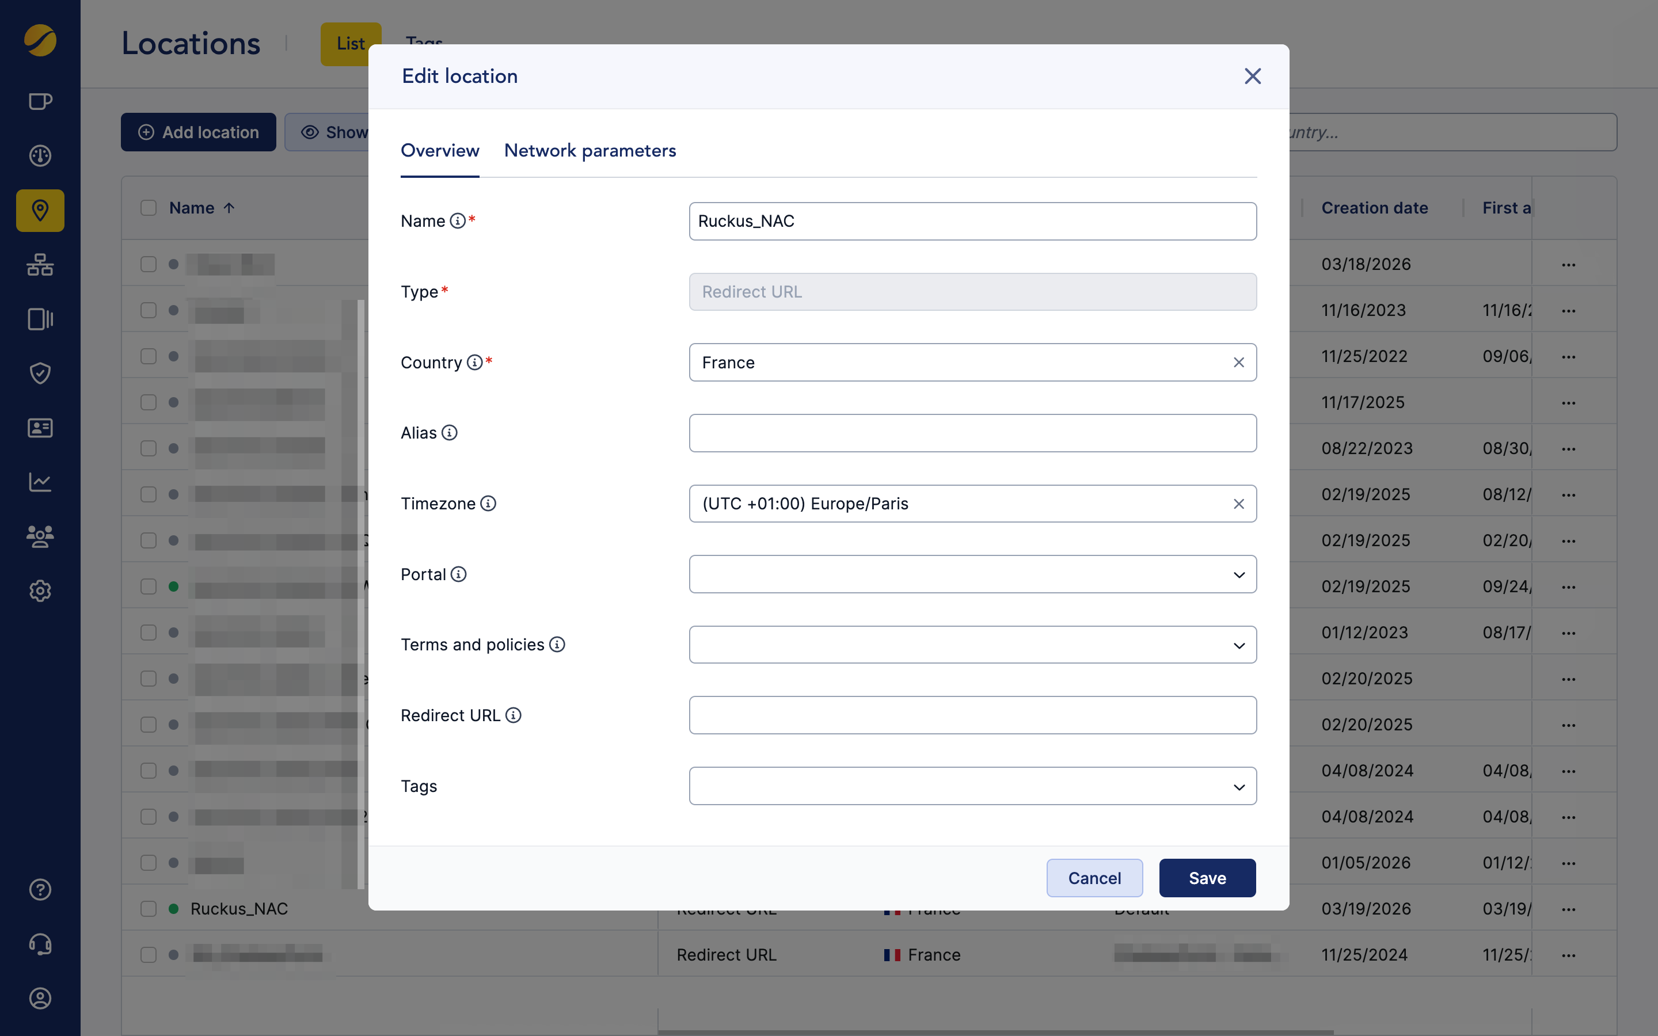
Task: Tick the Ruckus_NAC row checkbox
Action: point(149,909)
